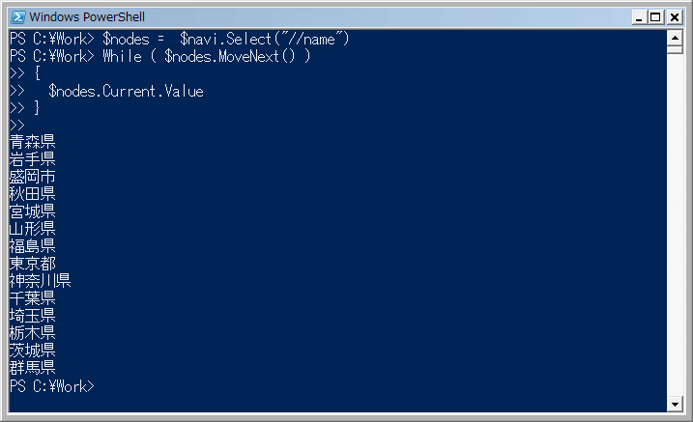Click the scrollbar down arrow

coord(675,404)
